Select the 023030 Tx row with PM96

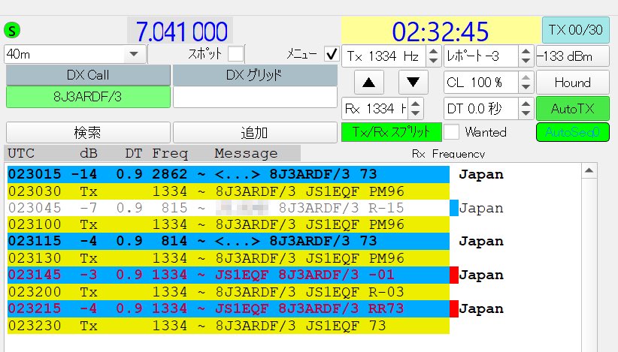(229, 191)
